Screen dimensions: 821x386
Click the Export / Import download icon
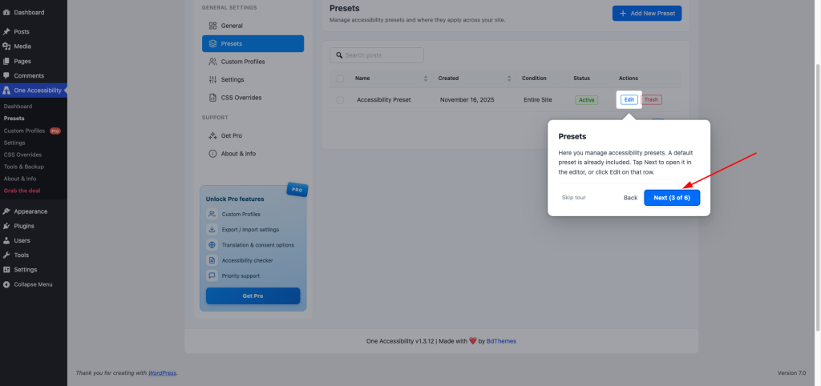click(x=212, y=229)
